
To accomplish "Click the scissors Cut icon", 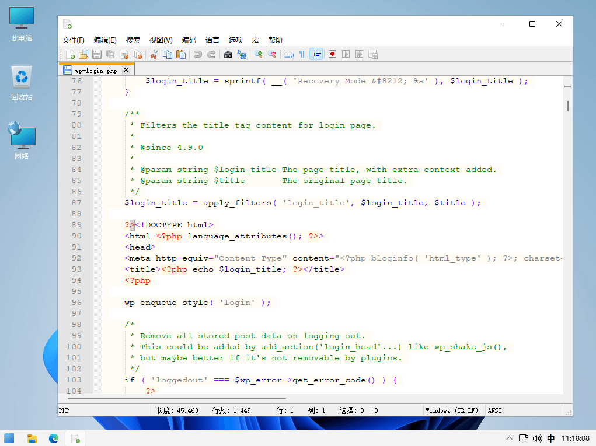I will coord(154,54).
